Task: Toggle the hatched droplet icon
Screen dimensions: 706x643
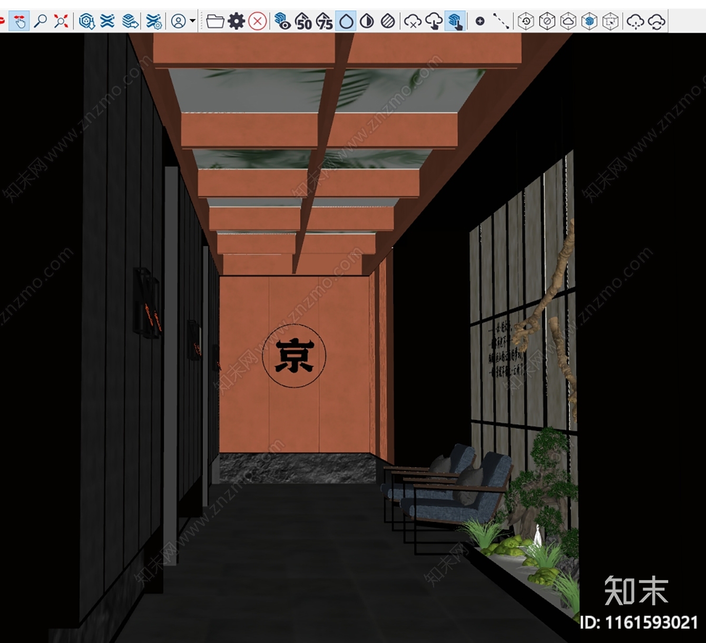Action: tap(388, 21)
